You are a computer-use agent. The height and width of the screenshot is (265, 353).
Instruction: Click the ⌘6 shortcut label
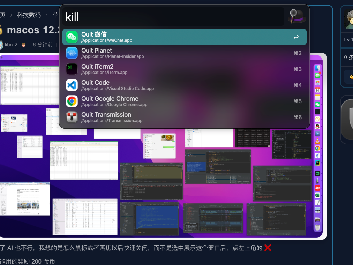pos(298,117)
